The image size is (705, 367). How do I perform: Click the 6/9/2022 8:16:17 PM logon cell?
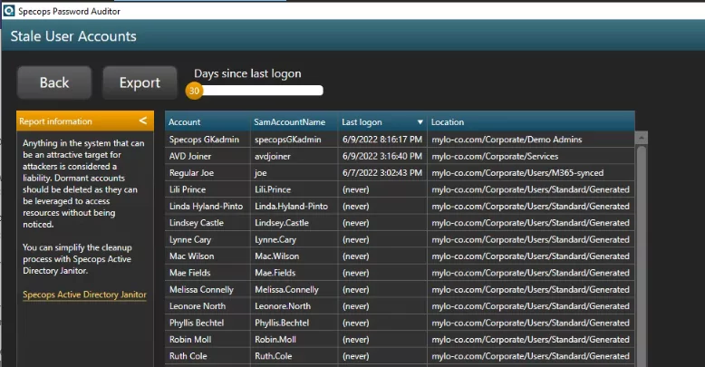coord(382,140)
